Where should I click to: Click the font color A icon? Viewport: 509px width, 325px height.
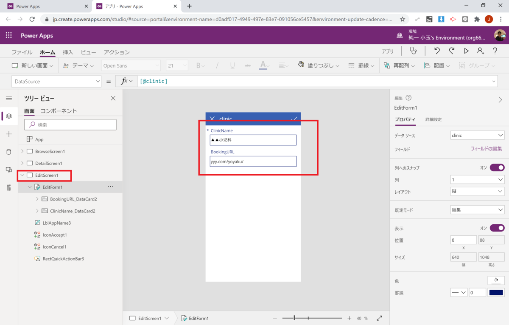[x=263, y=65]
